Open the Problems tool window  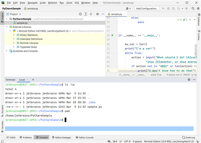tap(26, 137)
